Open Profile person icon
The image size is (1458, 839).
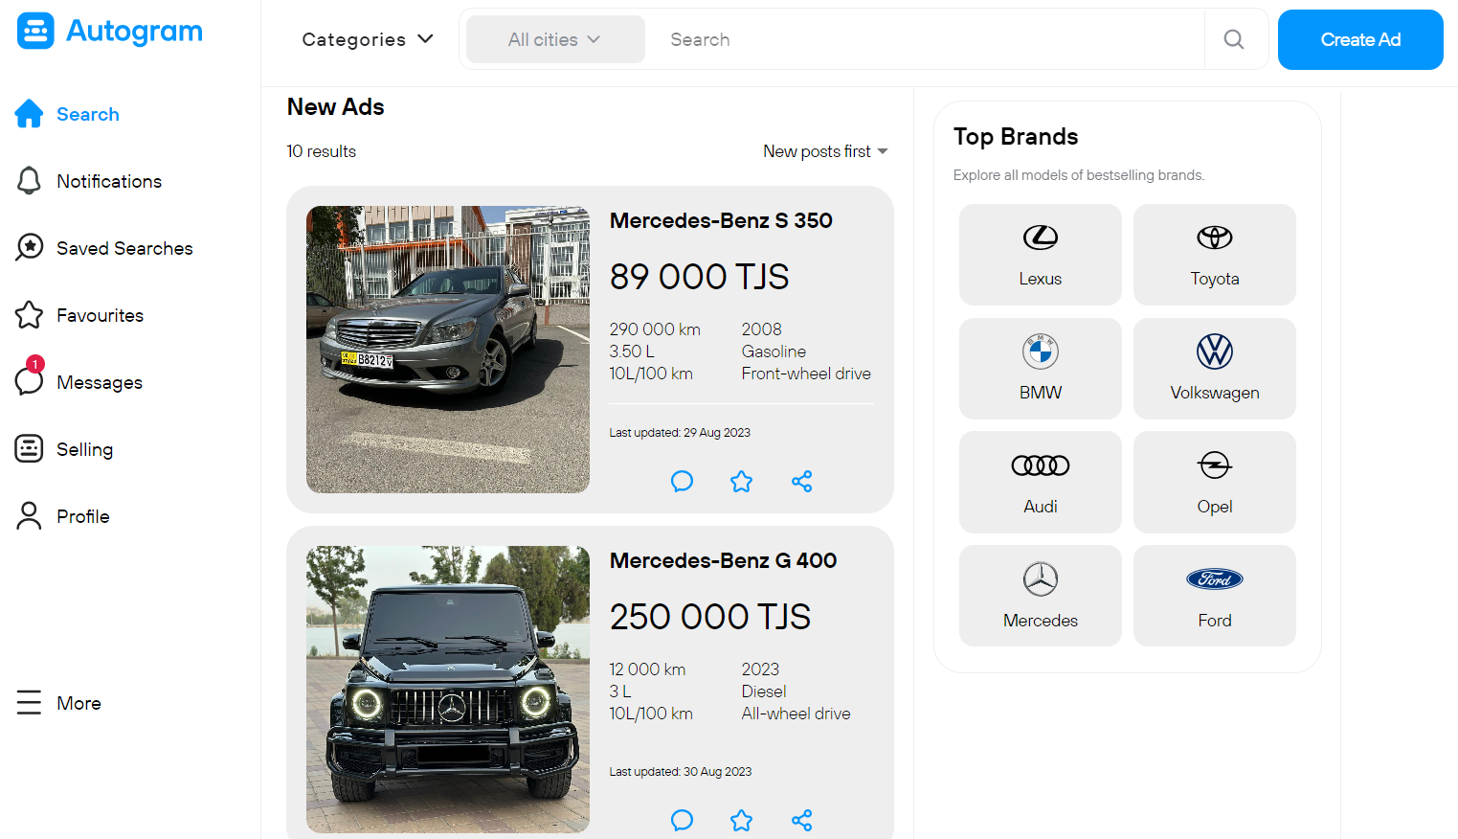pos(29,516)
